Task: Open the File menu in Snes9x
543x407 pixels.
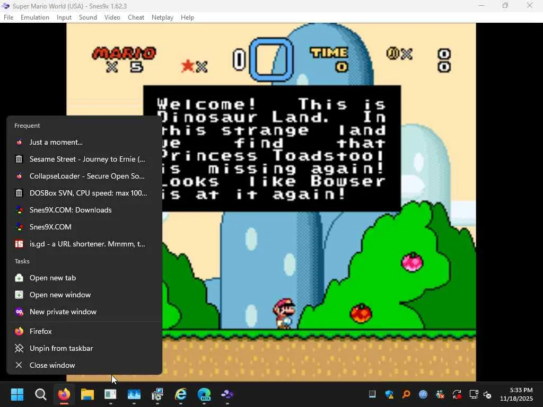Action: 8,17
